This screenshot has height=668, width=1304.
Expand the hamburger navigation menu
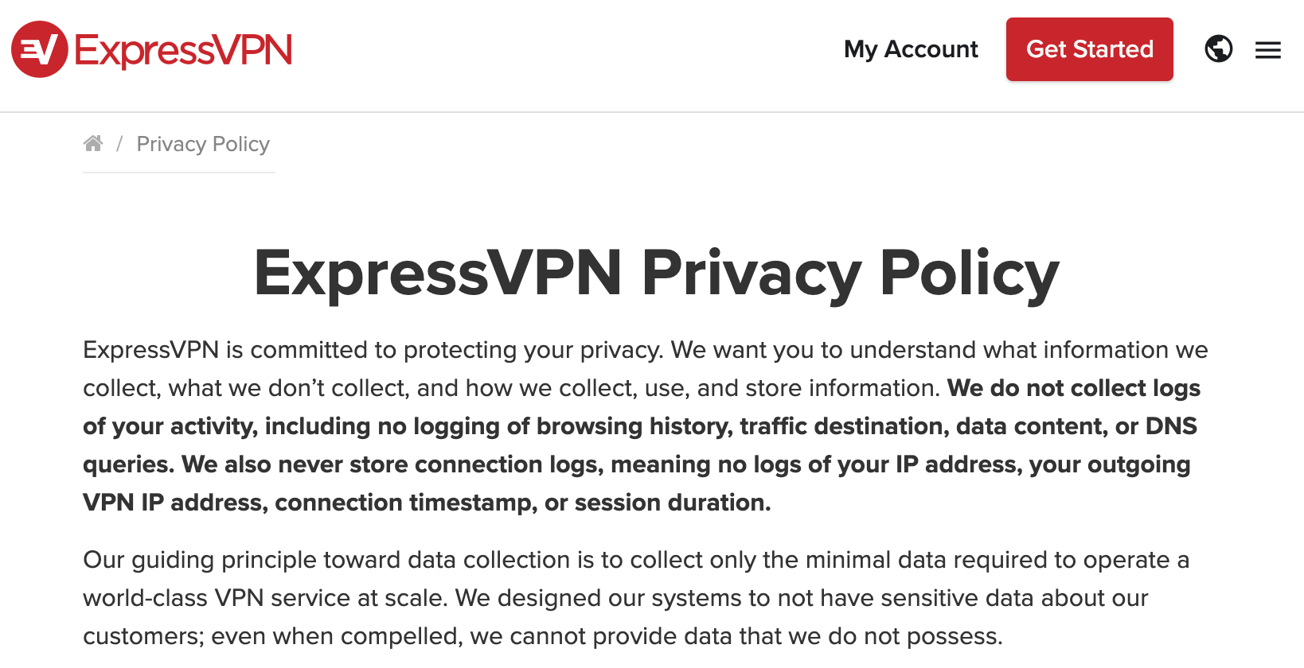(x=1267, y=50)
